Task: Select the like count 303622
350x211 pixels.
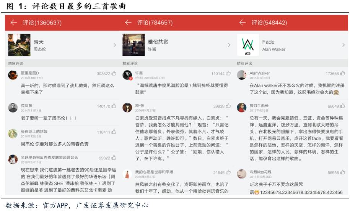Action: [103, 74]
